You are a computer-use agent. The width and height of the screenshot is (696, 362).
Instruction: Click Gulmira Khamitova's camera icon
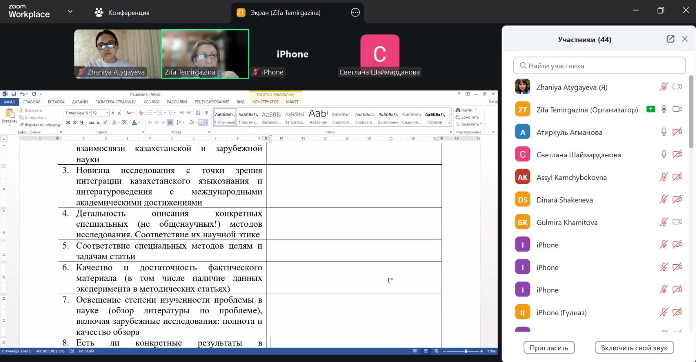coord(677,222)
